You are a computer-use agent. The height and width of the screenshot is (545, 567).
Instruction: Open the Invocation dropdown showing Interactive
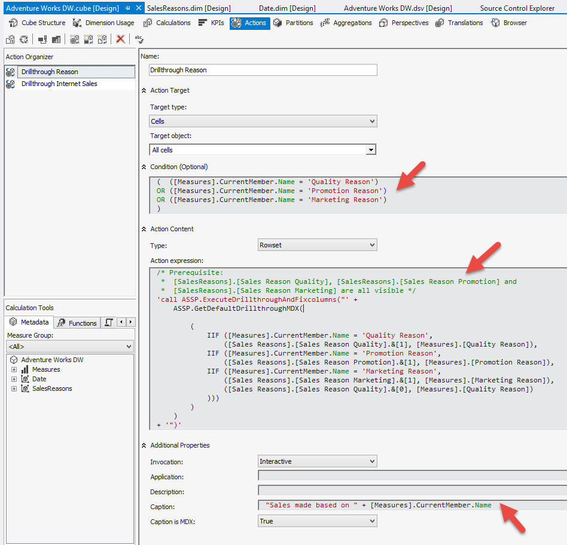[317, 461]
